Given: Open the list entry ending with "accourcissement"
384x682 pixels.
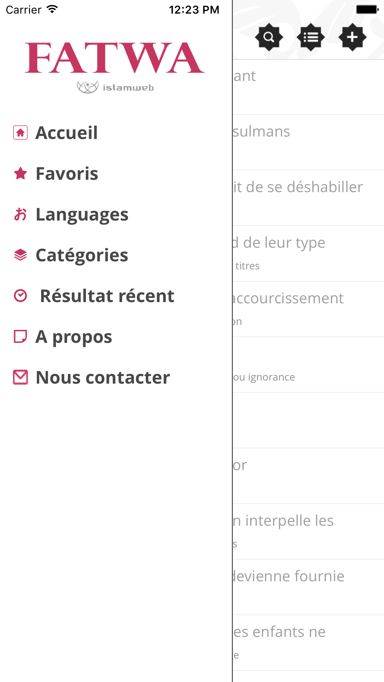Looking at the screenshot, I should click(x=308, y=309).
